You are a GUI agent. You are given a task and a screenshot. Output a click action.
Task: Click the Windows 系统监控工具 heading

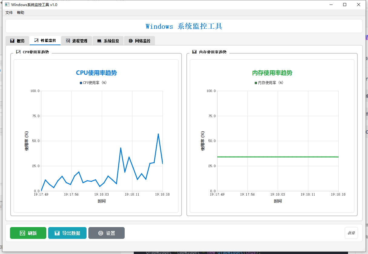point(184,26)
